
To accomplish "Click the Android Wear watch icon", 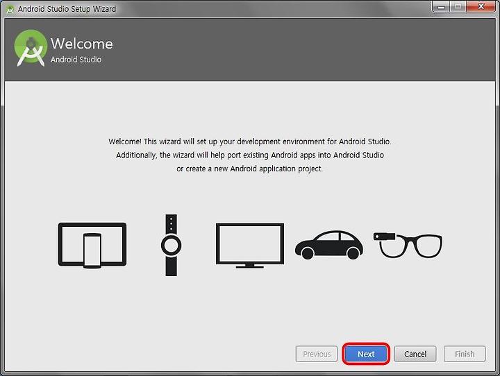I will tap(172, 245).
